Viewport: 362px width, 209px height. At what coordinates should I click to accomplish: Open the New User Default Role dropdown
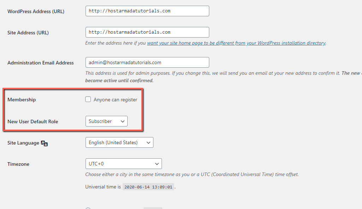point(106,121)
